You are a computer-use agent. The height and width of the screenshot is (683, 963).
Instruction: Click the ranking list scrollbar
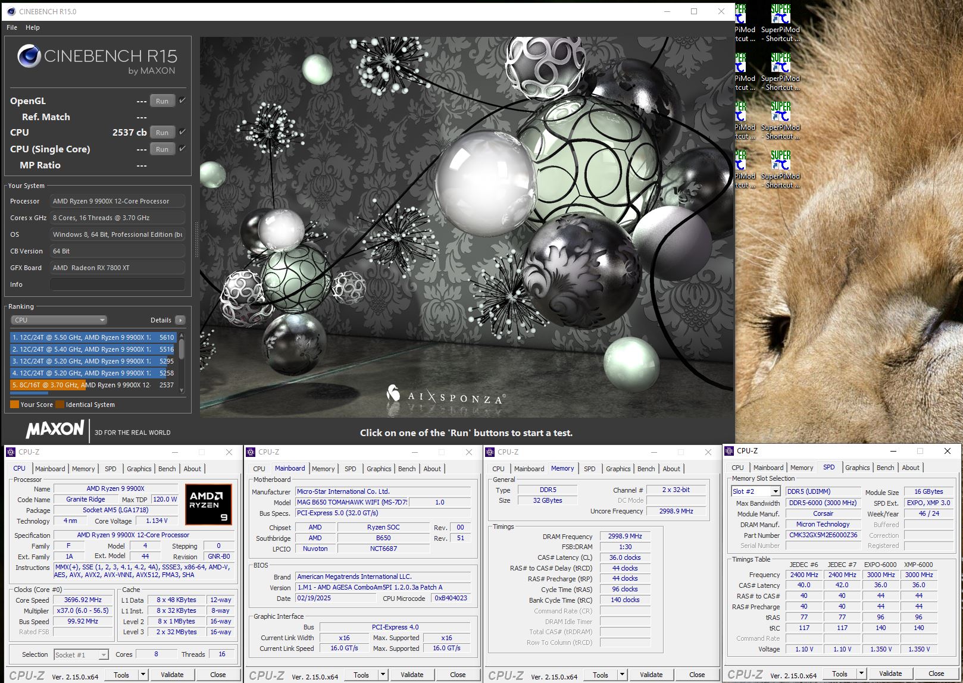tap(182, 361)
